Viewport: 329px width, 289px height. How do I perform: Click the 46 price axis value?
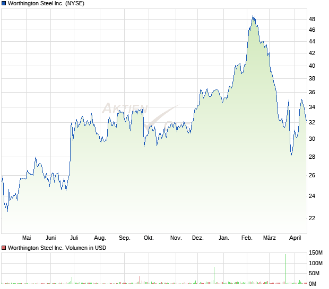[312, 30]
